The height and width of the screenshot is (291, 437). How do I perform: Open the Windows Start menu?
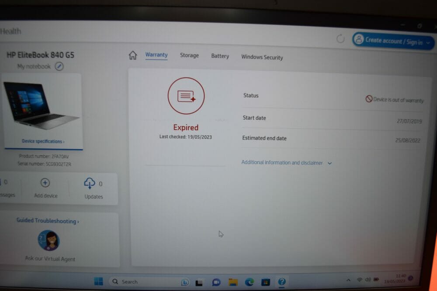pyautogui.click(x=98, y=281)
